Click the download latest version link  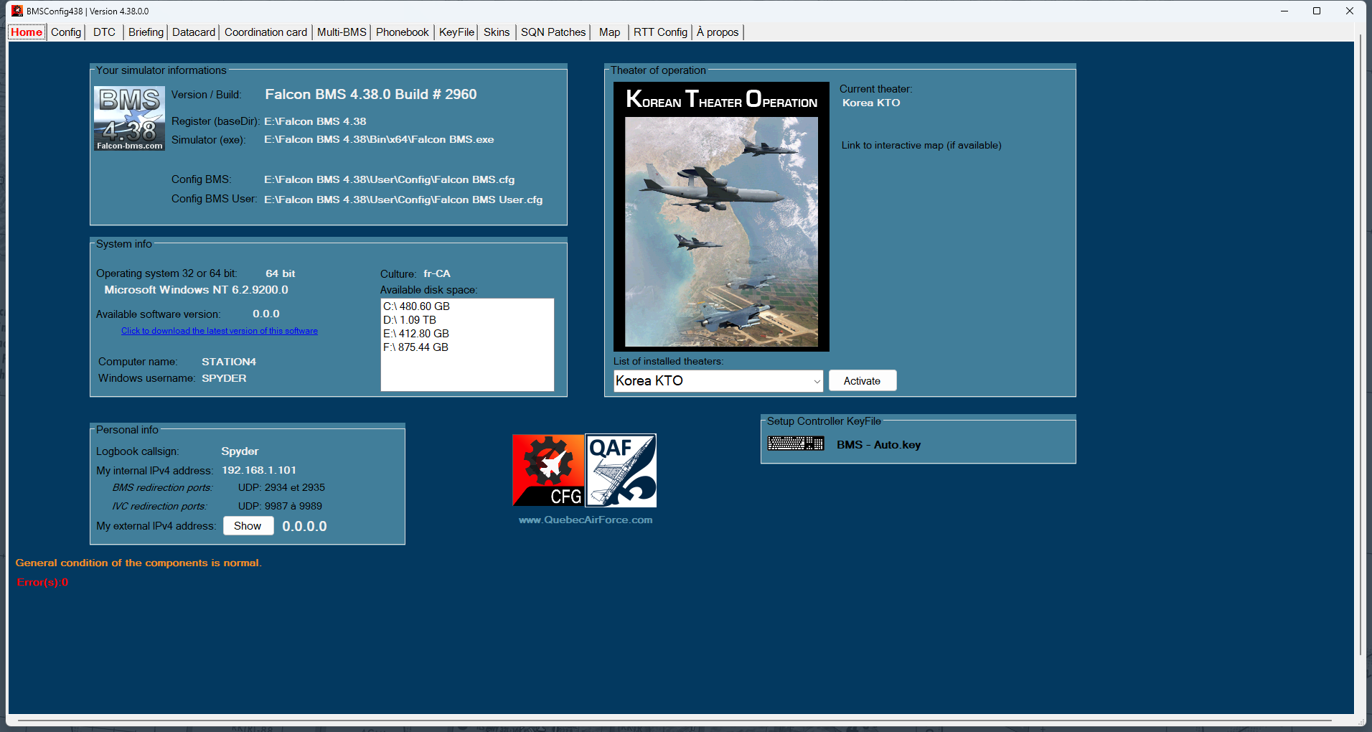click(x=220, y=331)
